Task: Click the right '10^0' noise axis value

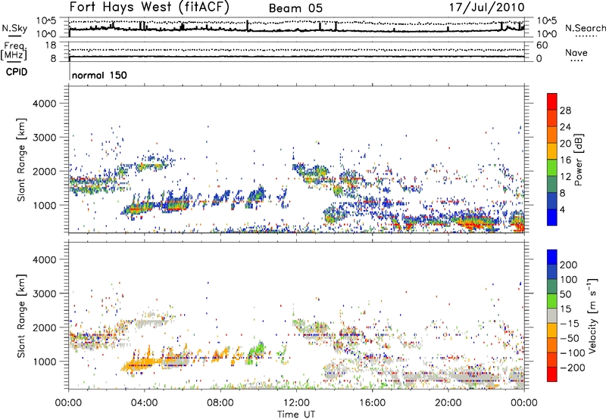Action: tap(547, 34)
